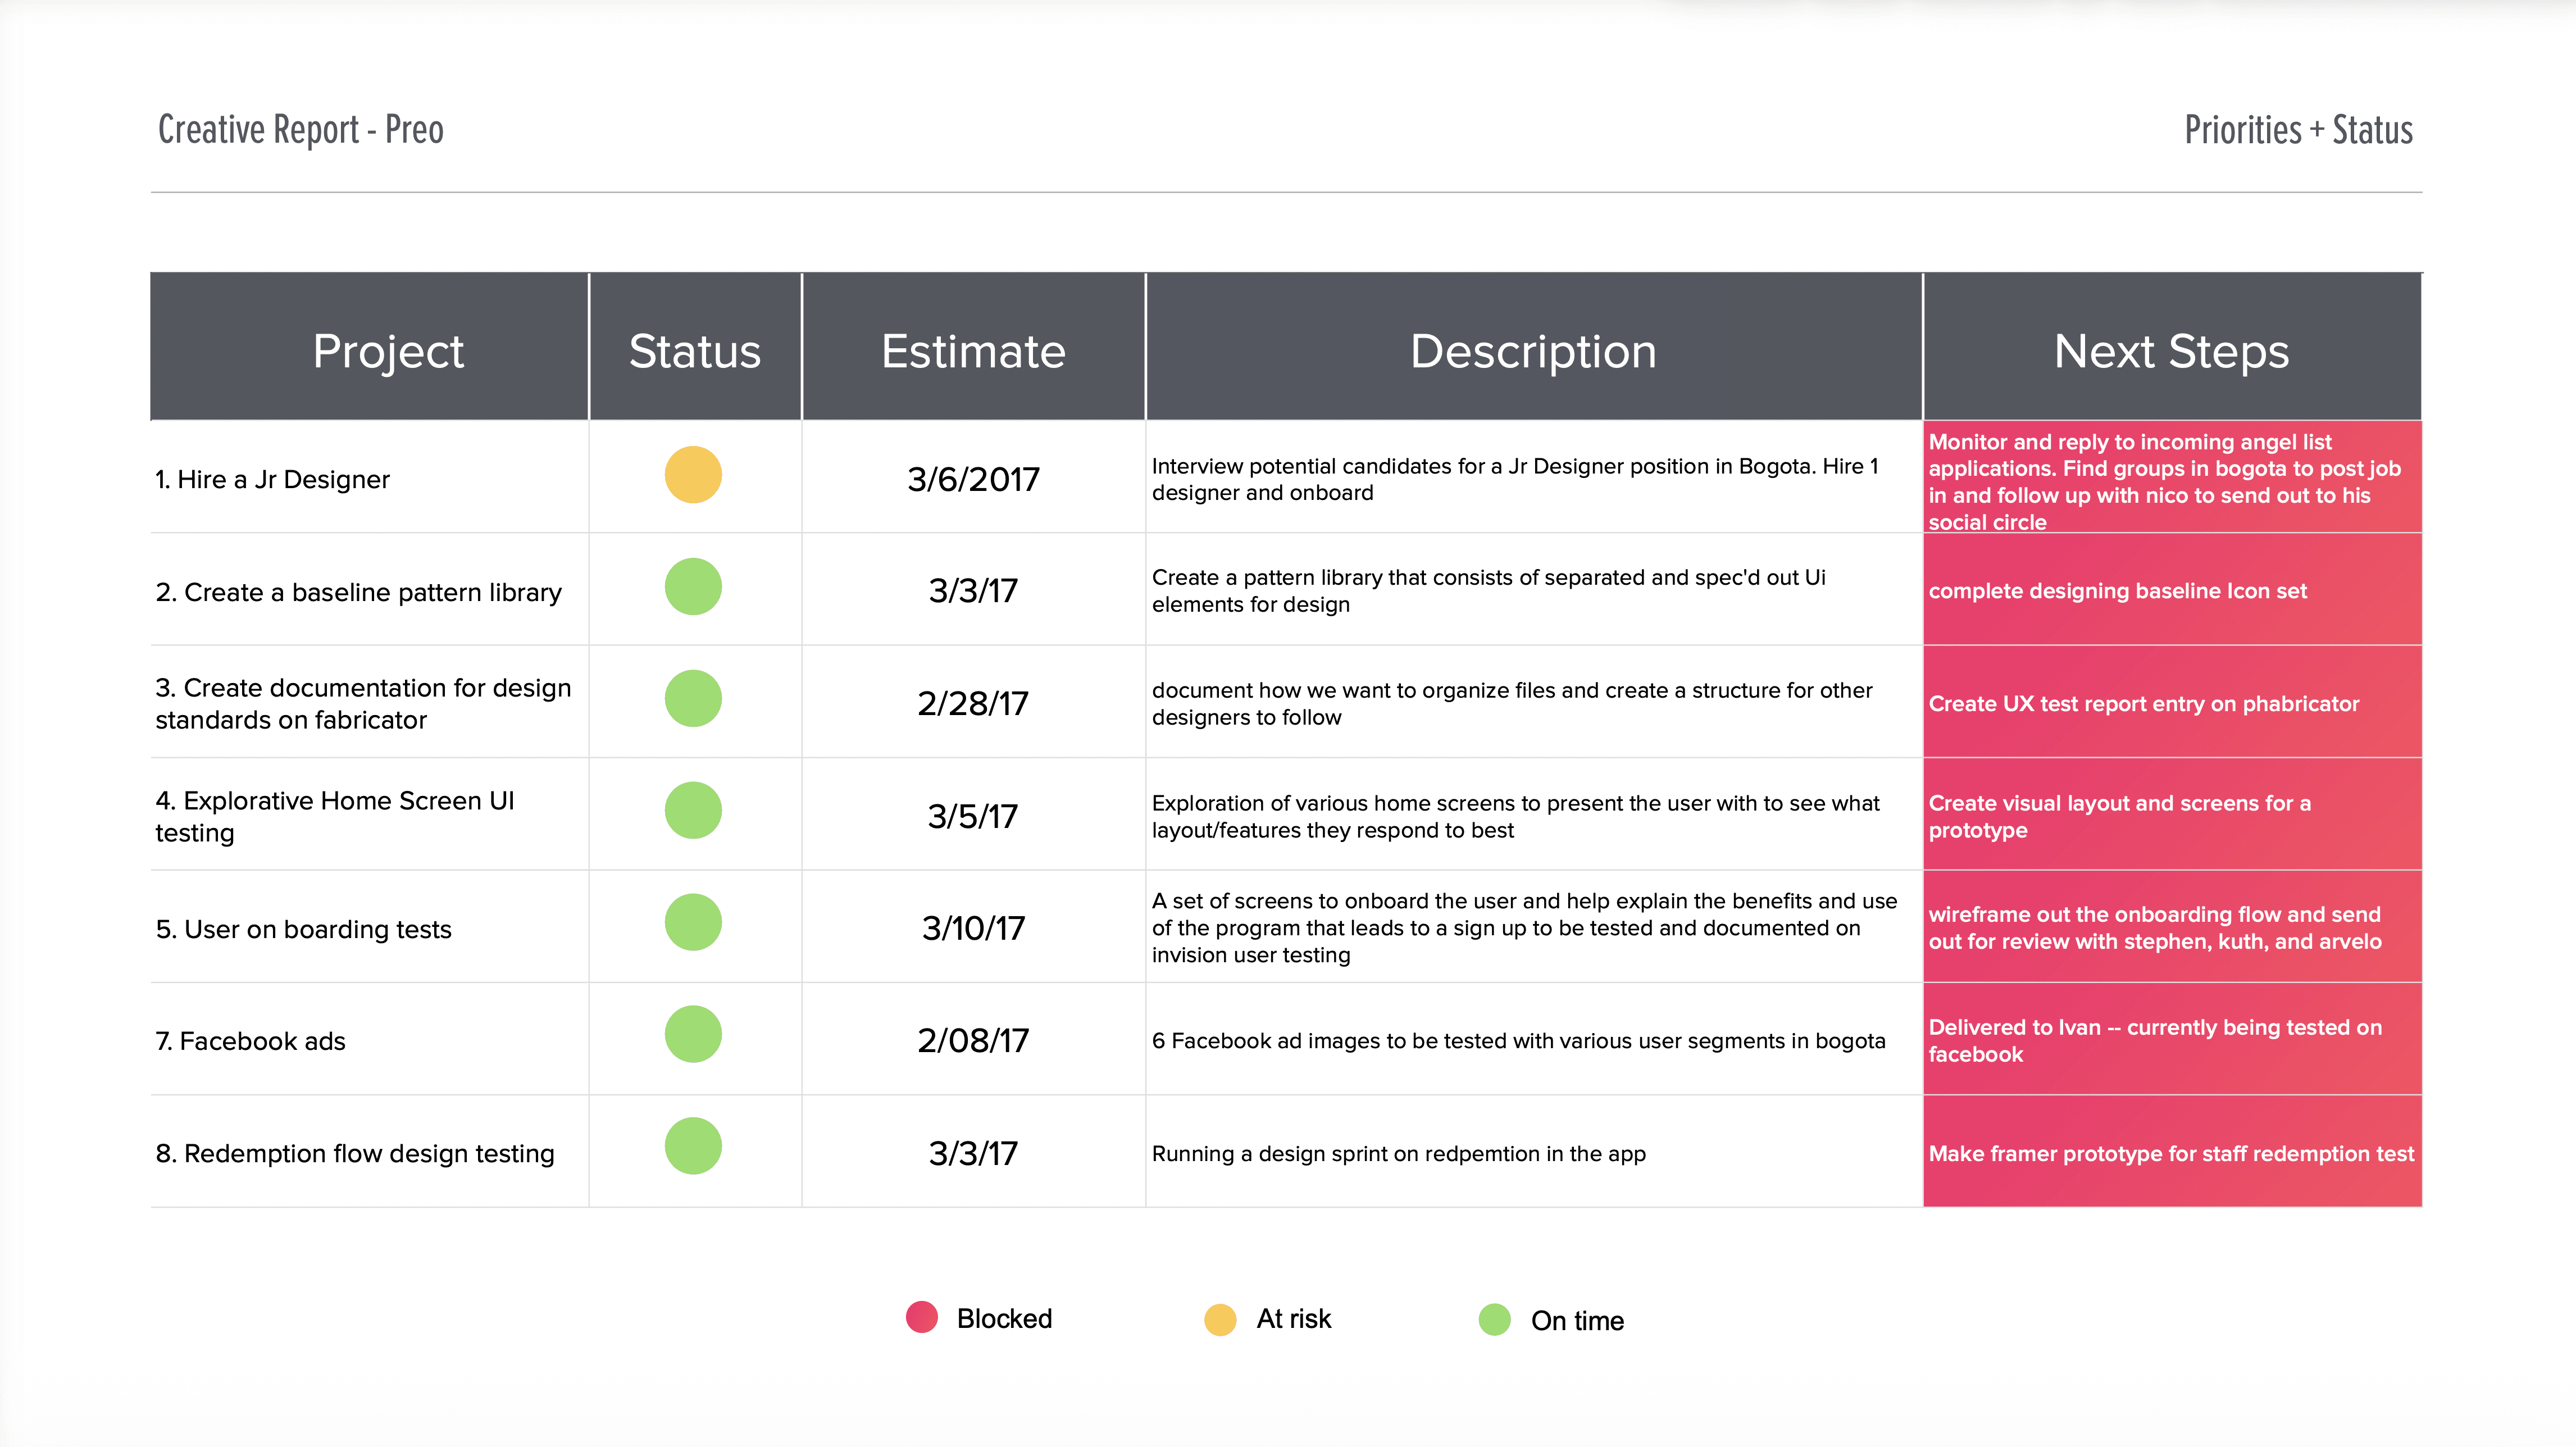Select the 3/6/2017 estimate date cell

pyautogui.click(x=973, y=480)
